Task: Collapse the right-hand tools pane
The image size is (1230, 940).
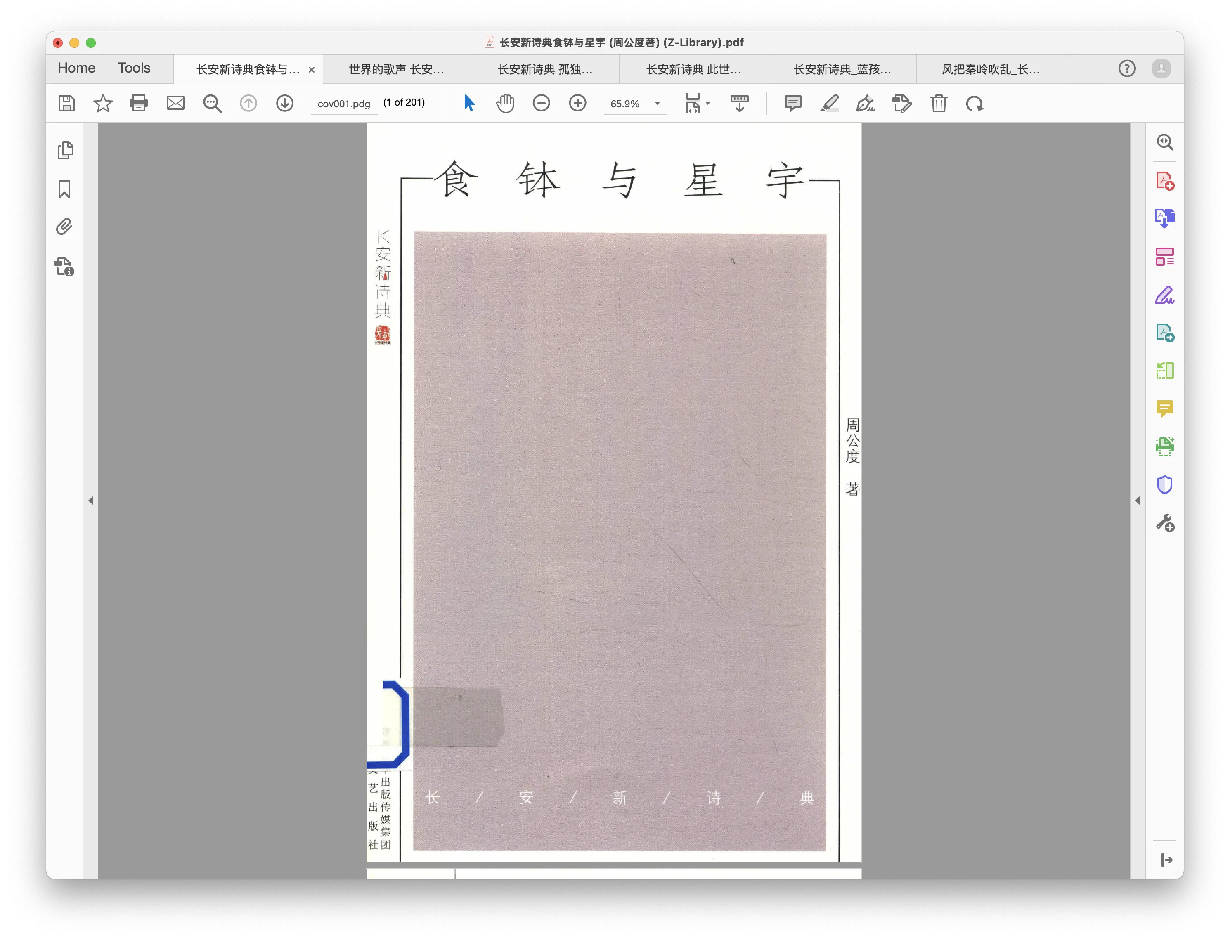Action: tap(1138, 501)
